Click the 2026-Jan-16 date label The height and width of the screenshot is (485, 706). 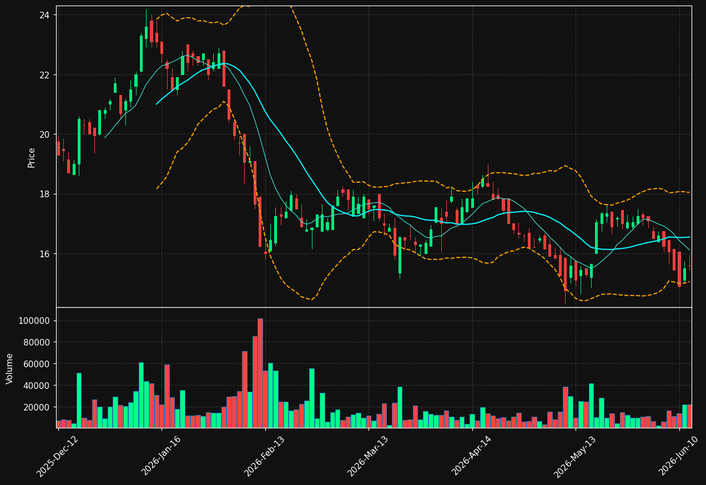pos(161,456)
